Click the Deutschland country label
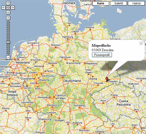Screen dimensions: 146x134 pos(72,81)
